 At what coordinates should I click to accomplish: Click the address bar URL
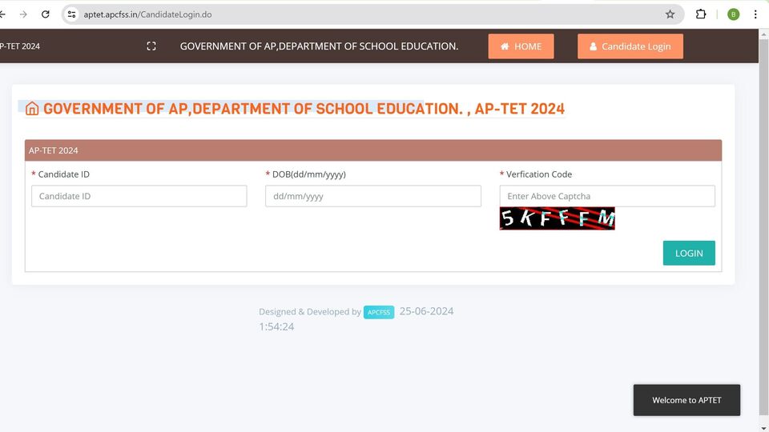click(x=147, y=14)
